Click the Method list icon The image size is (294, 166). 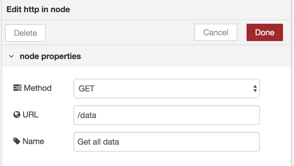(x=17, y=88)
